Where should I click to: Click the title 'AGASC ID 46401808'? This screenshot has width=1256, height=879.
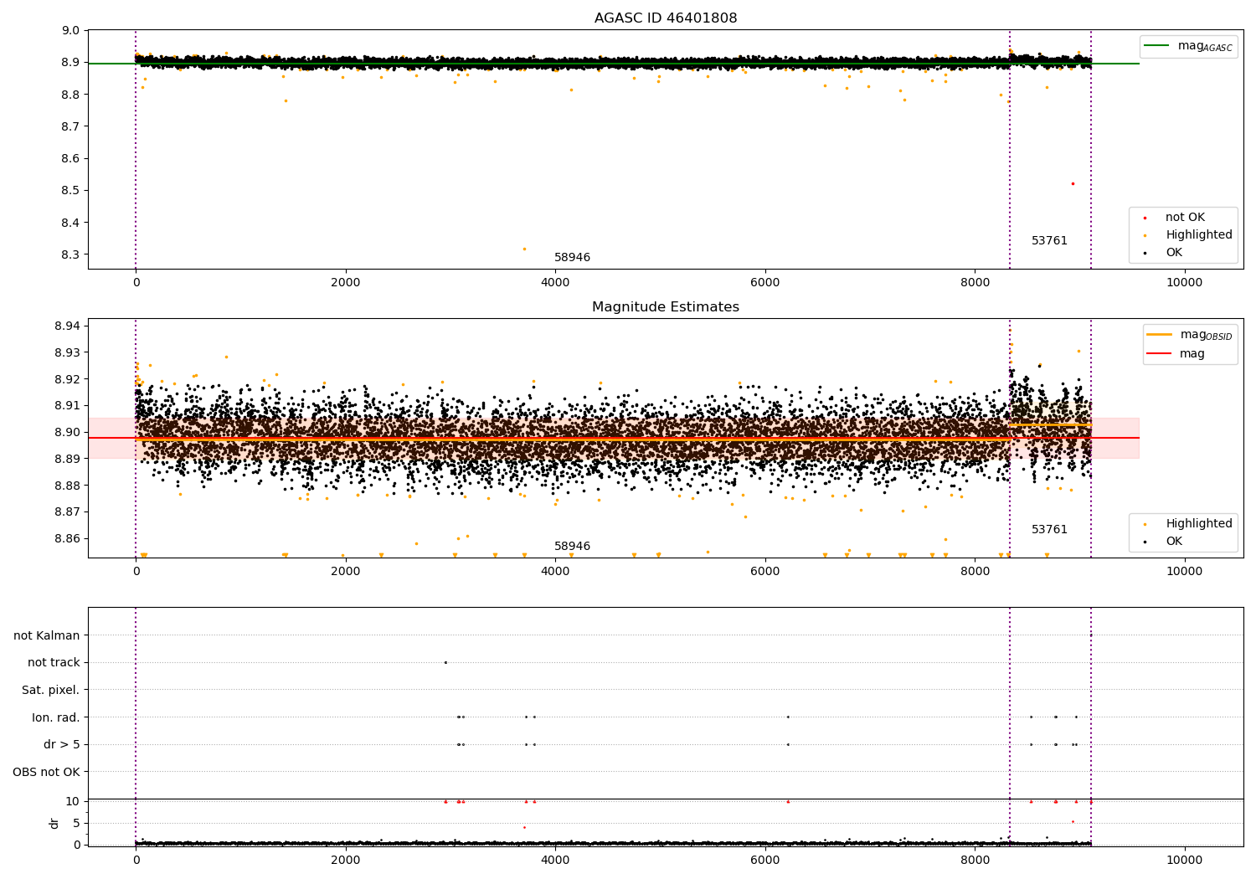click(x=666, y=18)
